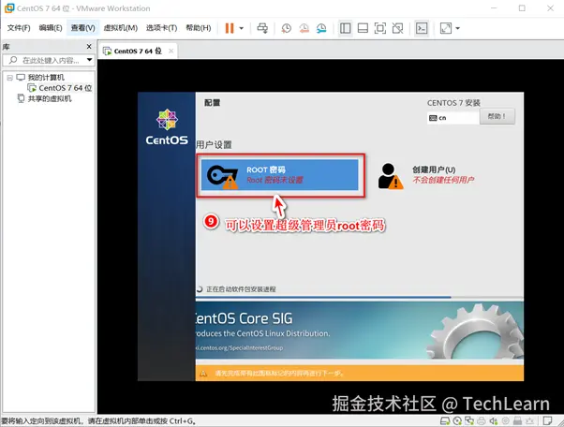564x427 pixels.
Task: Send Ctrl+Alt+Del to the virtual machine
Action: click(262, 28)
